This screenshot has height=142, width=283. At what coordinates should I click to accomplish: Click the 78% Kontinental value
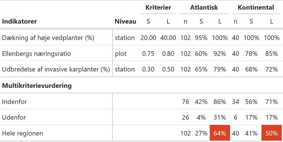click(x=251, y=54)
